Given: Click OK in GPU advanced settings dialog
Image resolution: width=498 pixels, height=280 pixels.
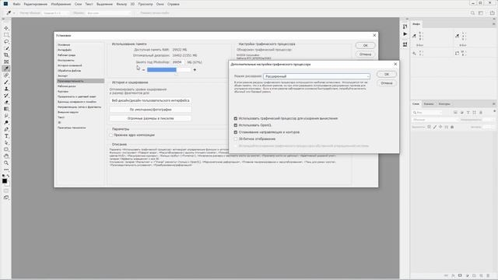Looking at the screenshot, I should pyautogui.click(x=387, y=74).
